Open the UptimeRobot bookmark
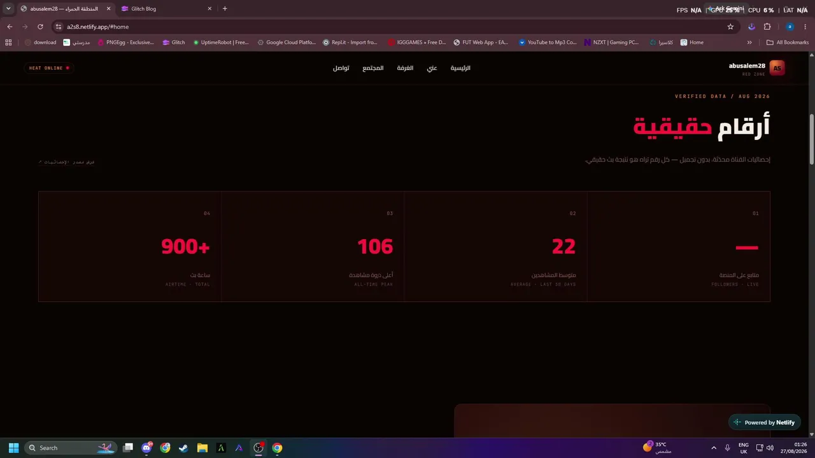Screen dimensions: 815x458 click(221, 43)
